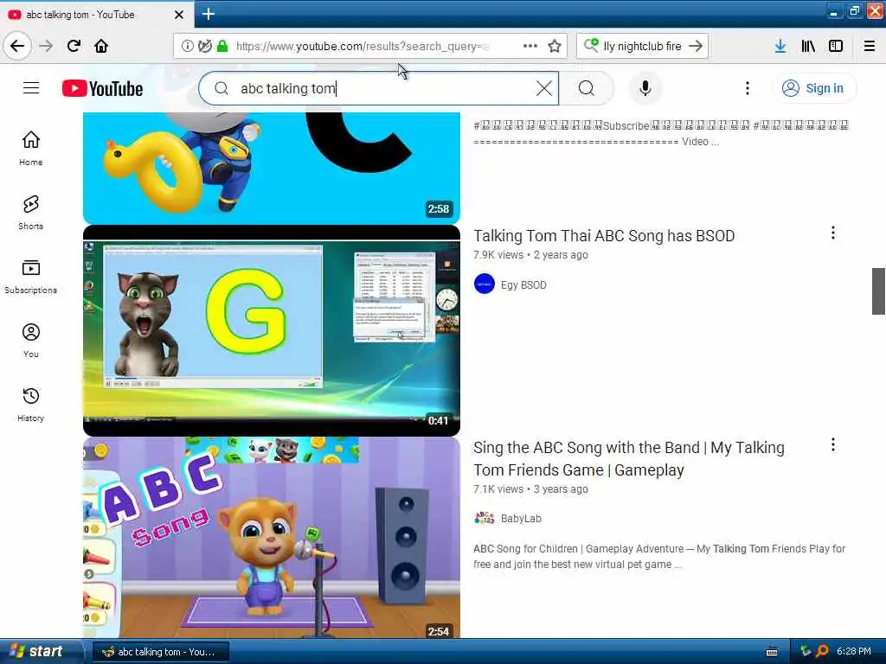The height and width of the screenshot is (664, 886).
Task: Open the Talking Tom BSOD video thumbnail
Action: tap(271, 331)
